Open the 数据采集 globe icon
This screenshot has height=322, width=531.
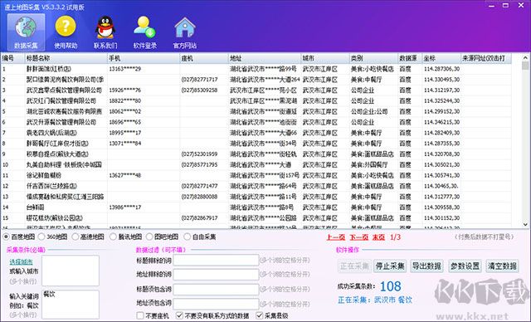click(26, 32)
